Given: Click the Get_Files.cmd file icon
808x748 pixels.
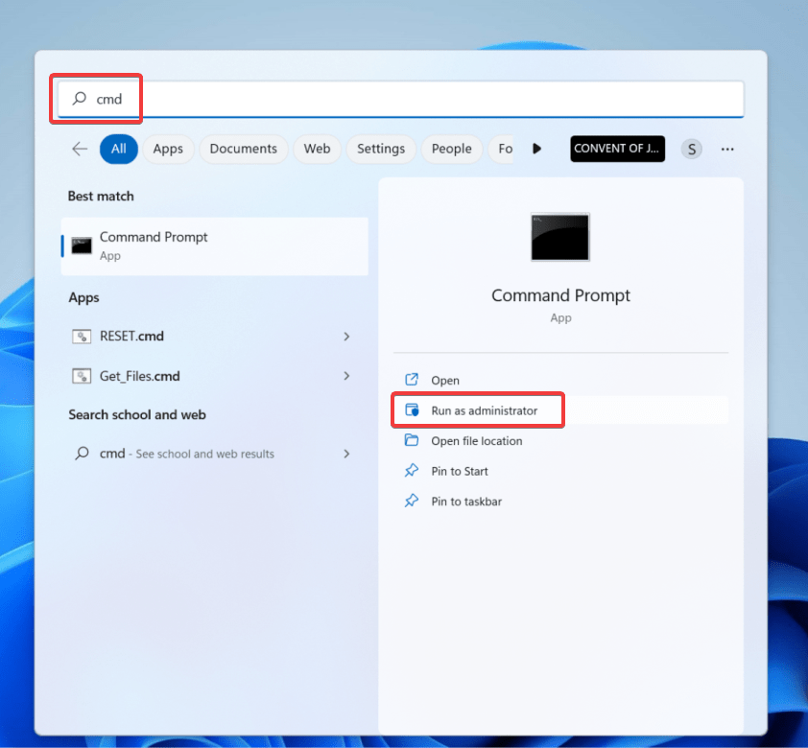Looking at the screenshot, I should (82, 376).
